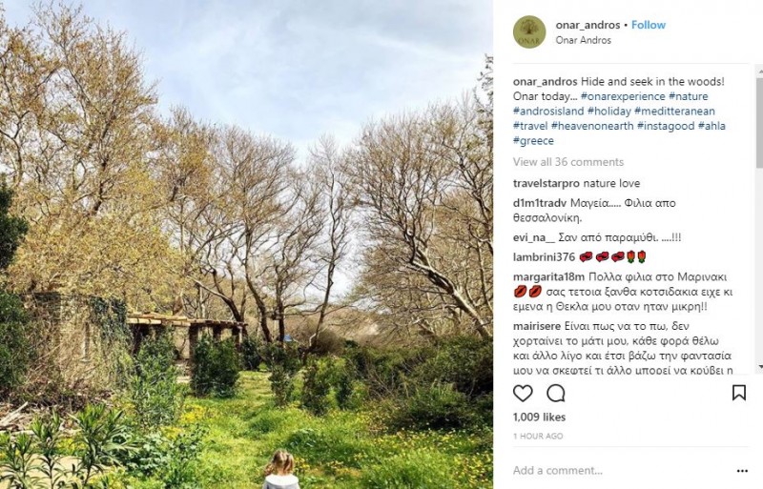View the 1,009 likes list
This screenshot has height=489, width=763.
539,417
